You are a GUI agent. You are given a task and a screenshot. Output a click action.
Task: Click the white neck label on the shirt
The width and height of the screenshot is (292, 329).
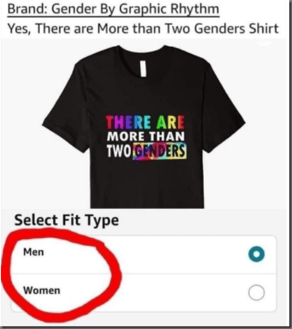pos(143,69)
